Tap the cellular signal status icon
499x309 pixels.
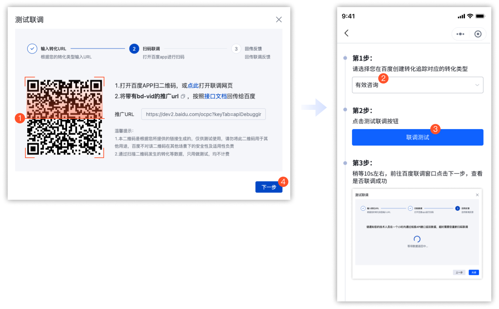pyautogui.click(x=461, y=16)
